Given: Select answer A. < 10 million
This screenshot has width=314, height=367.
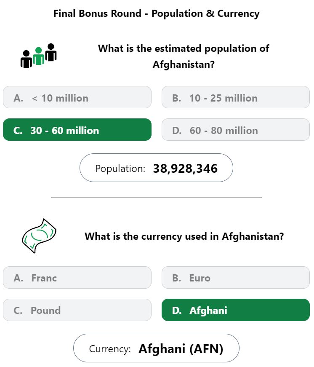Looking at the screenshot, I should [77, 97].
